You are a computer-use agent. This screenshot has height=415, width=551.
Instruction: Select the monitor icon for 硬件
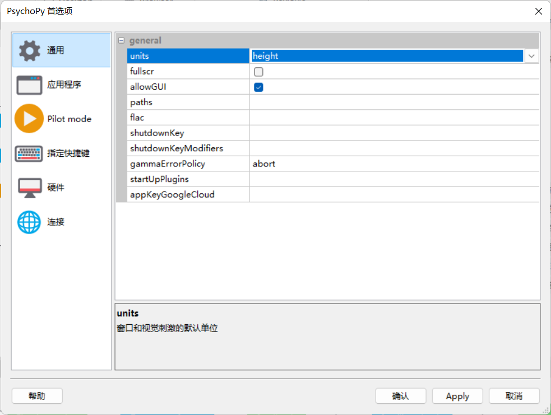click(x=30, y=188)
